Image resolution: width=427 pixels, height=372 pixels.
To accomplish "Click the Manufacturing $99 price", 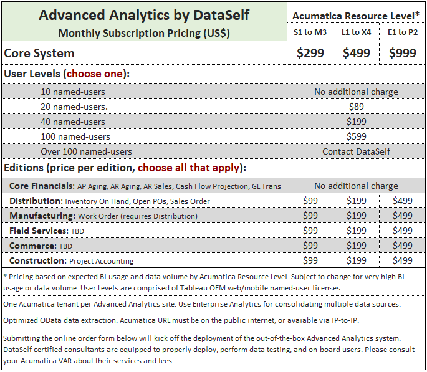I will pyautogui.click(x=310, y=216).
